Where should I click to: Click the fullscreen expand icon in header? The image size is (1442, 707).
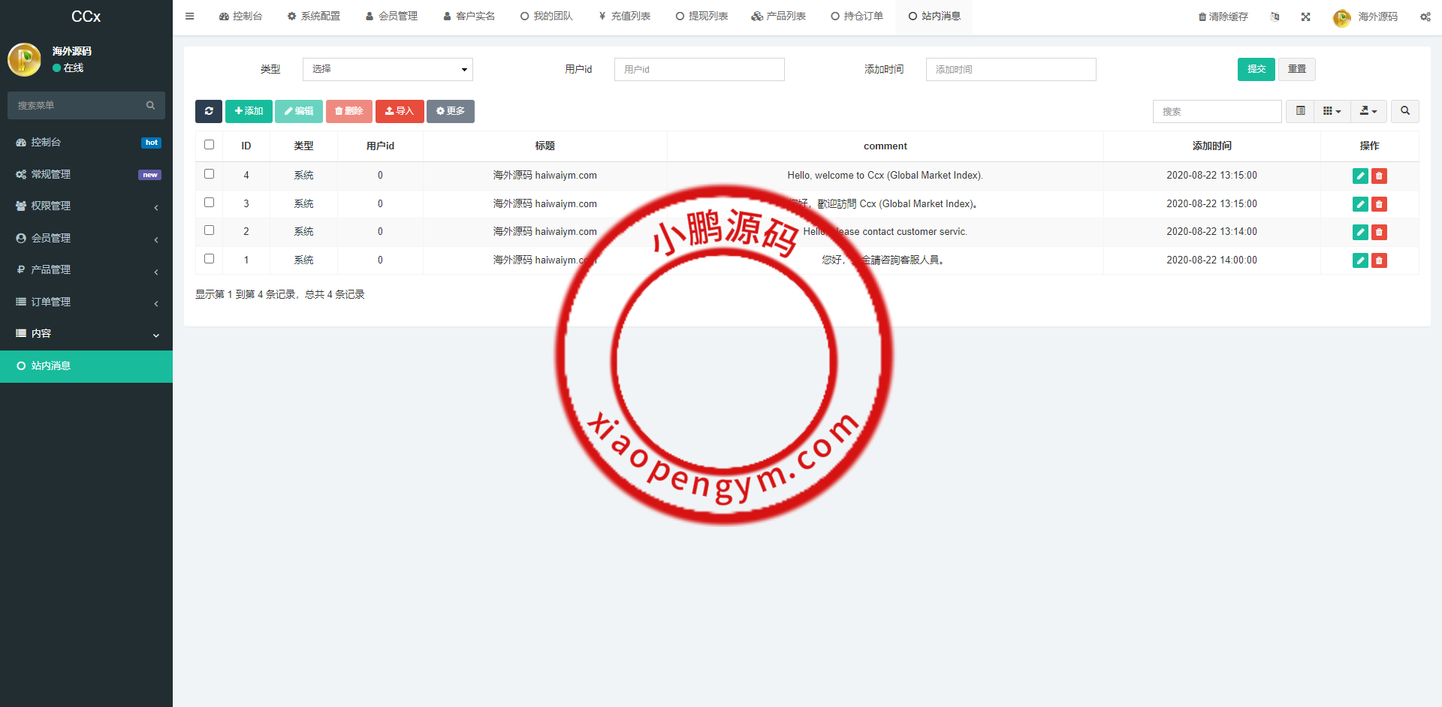coord(1305,17)
